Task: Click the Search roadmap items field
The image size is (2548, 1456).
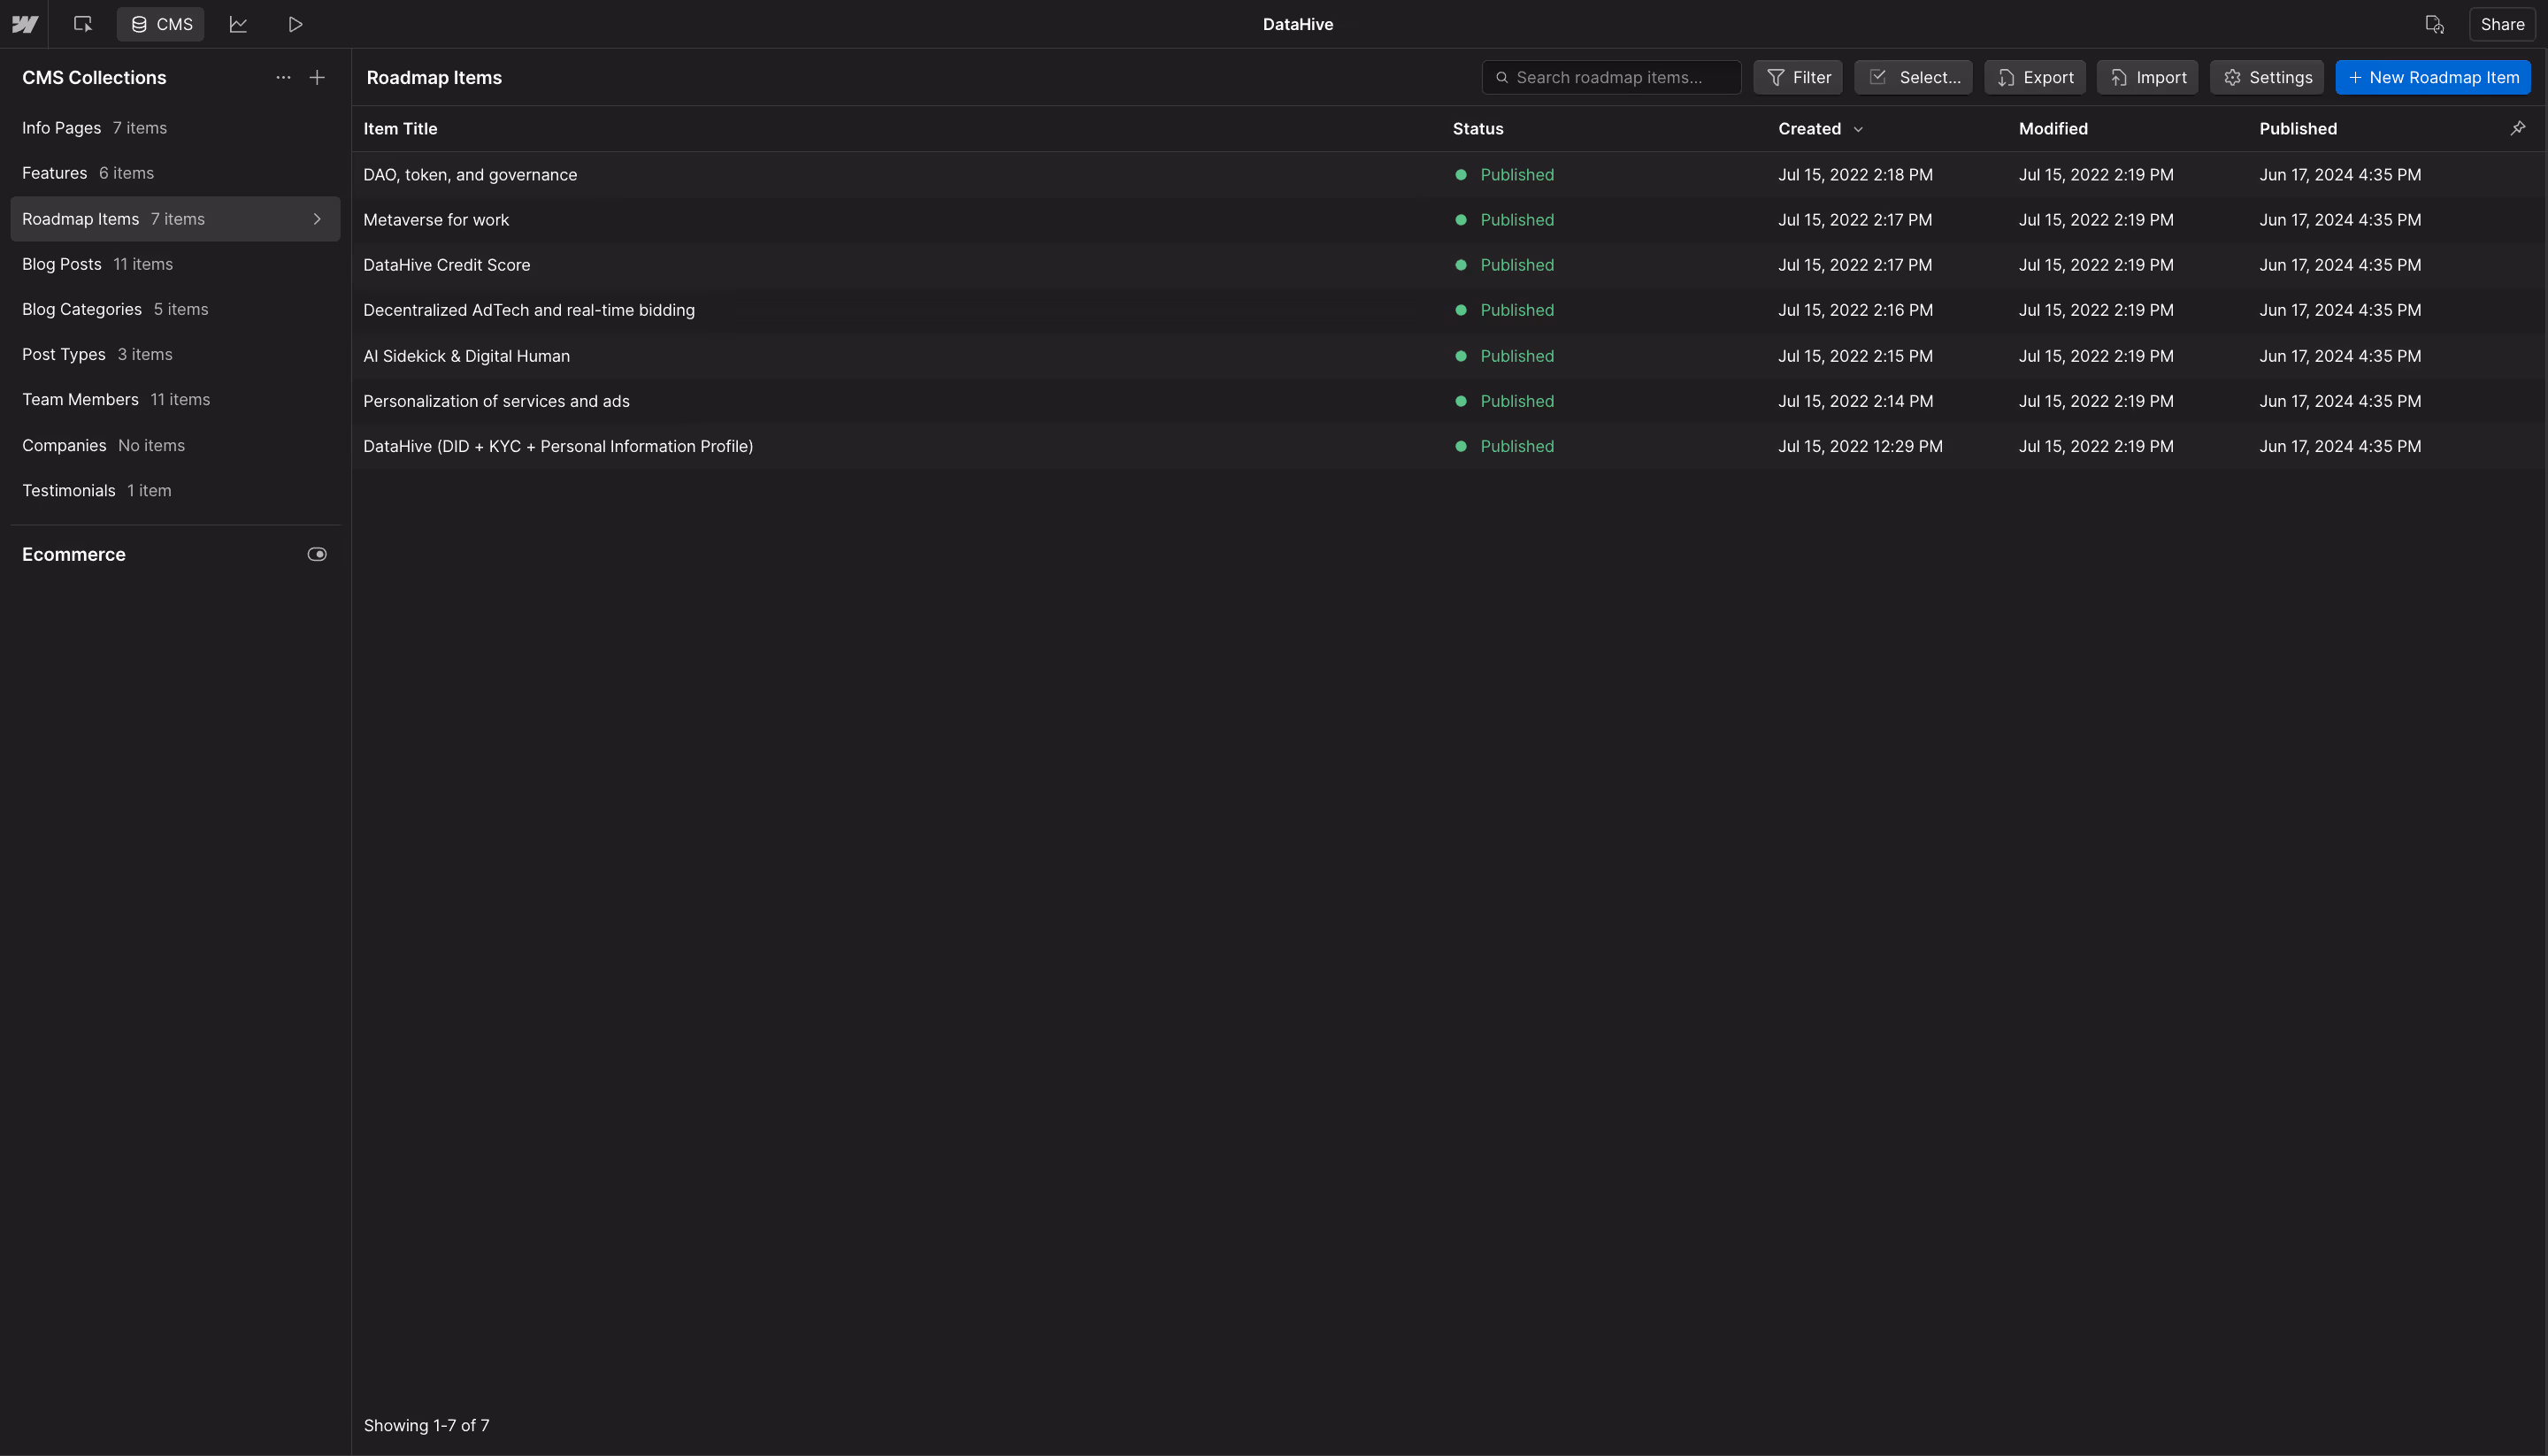Action: click(x=1611, y=77)
